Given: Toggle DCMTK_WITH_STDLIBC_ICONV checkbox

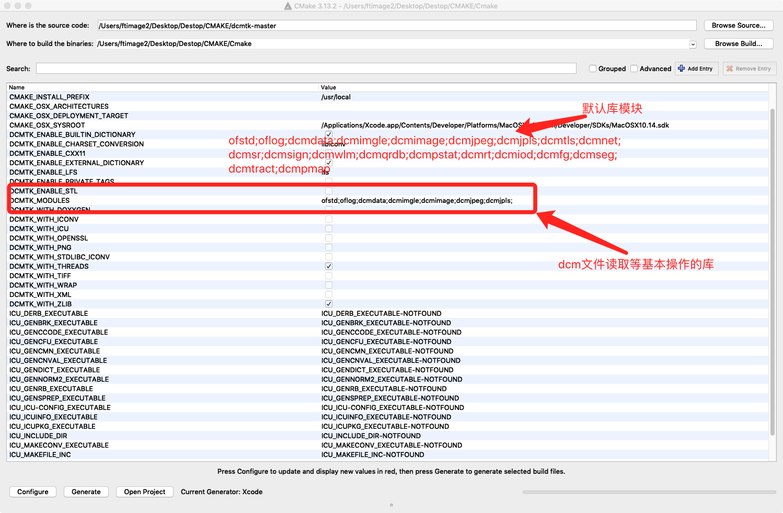Looking at the screenshot, I should [x=329, y=257].
